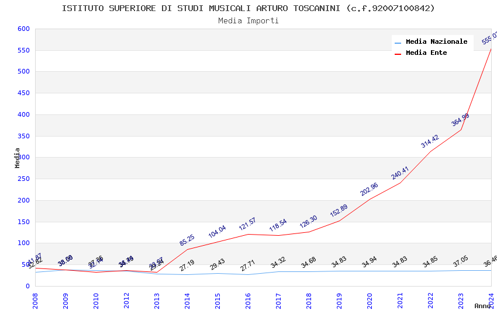The image size is (497, 321).
Task: Click the 152.89 data label for 2019
Action: click(x=339, y=211)
